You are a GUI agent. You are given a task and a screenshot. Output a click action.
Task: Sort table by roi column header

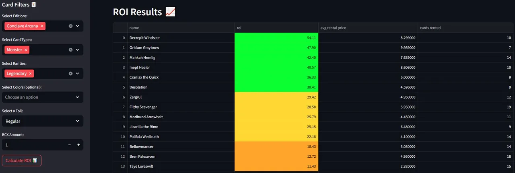tap(276, 28)
